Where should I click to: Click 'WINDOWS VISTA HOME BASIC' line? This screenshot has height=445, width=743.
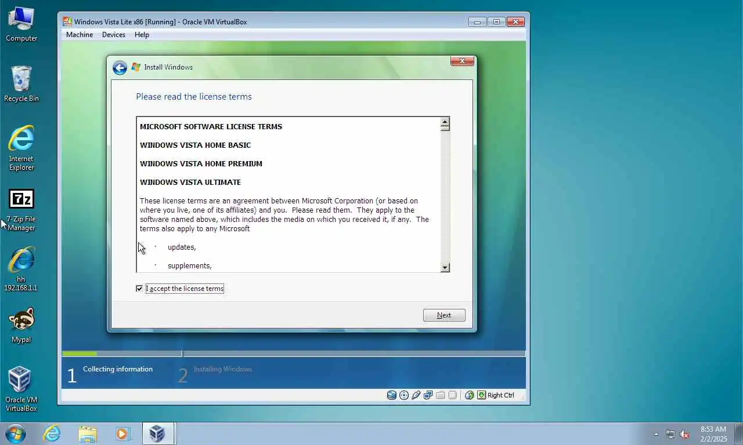coord(195,145)
